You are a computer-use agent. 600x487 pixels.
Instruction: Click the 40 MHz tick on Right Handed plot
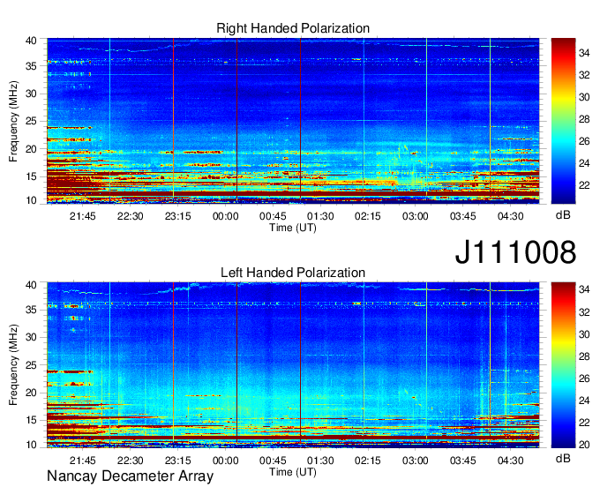tap(31, 41)
